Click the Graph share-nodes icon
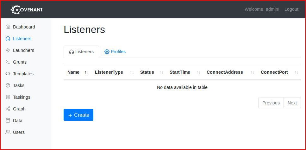 (8, 109)
